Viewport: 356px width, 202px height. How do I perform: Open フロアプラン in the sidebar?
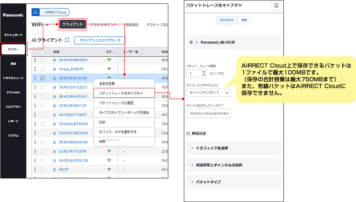(13, 107)
